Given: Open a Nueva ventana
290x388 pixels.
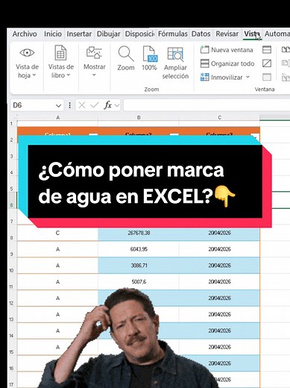Looking at the screenshot, I should [x=227, y=50].
